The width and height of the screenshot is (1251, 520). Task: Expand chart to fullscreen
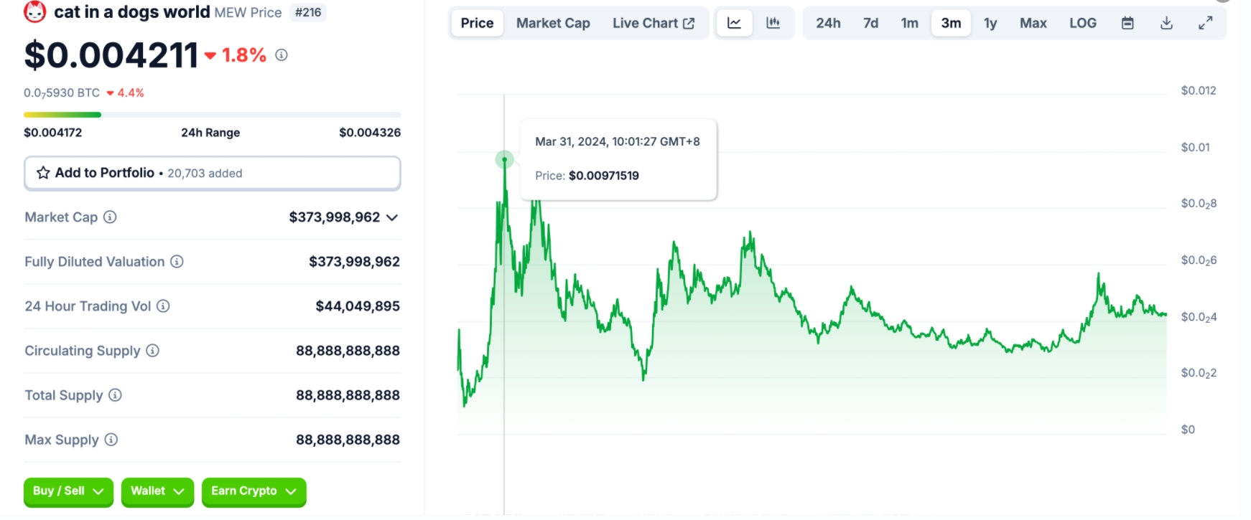tap(1205, 23)
